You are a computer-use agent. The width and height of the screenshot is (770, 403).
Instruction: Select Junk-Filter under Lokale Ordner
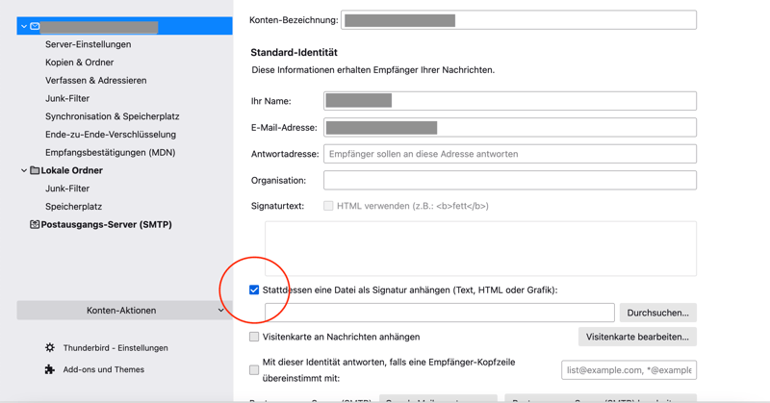pos(67,189)
